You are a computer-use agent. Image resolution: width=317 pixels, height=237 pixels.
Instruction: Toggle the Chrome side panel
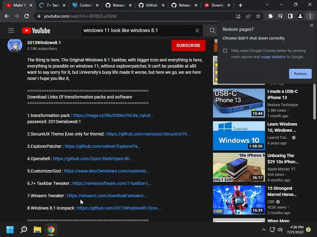pyautogui.click(x=290, y=16)
